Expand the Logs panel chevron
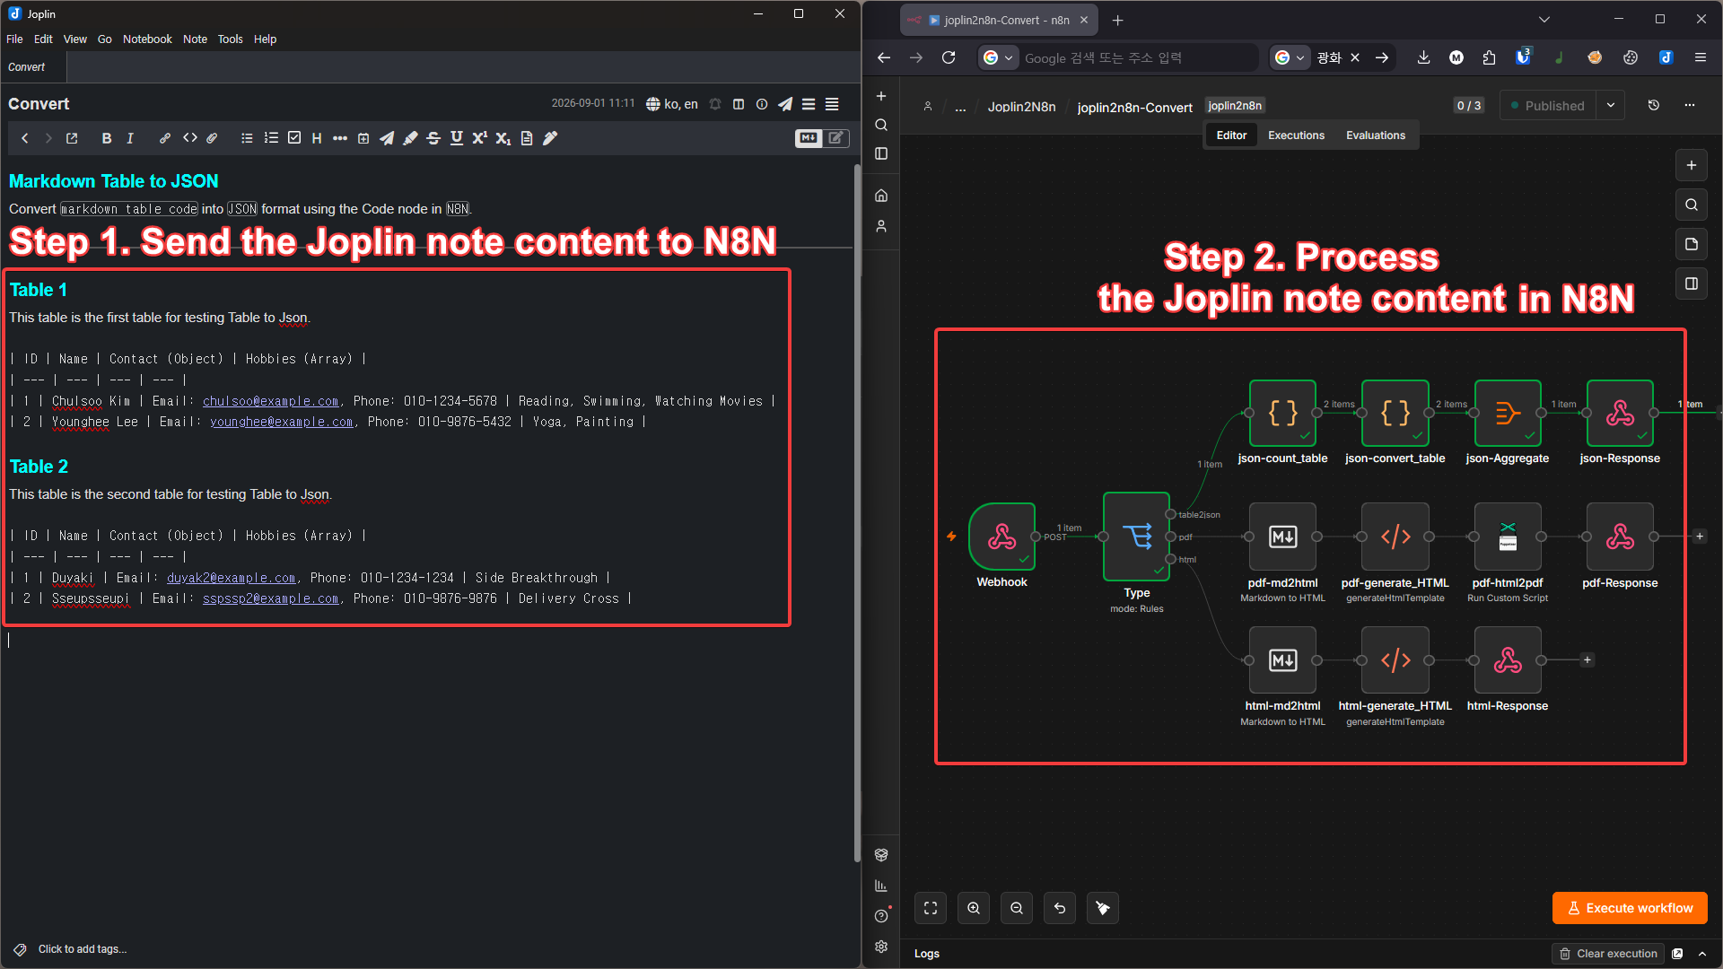This screenshot has width=1723, height=969. pyautogui.click(x=1702, y=954)
